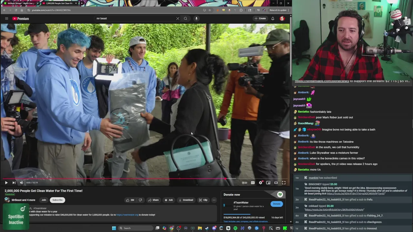Open Spotify from the taskbar
The height and width of the screenshot is (232, 413).
click(235, 228)
